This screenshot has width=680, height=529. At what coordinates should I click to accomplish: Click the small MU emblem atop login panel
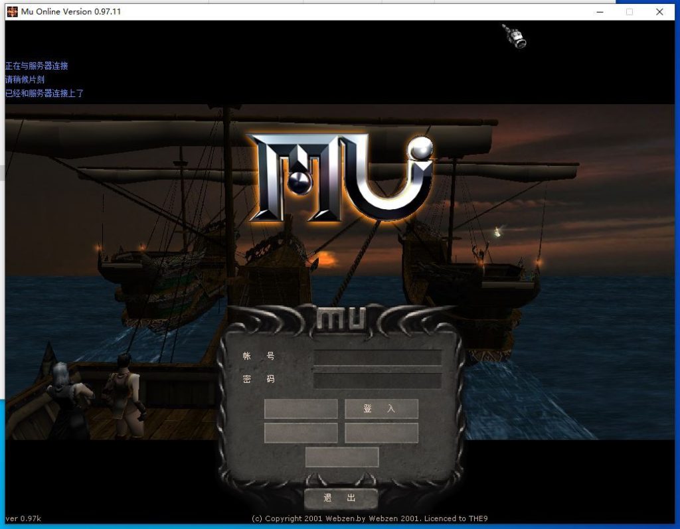[340, 319]
